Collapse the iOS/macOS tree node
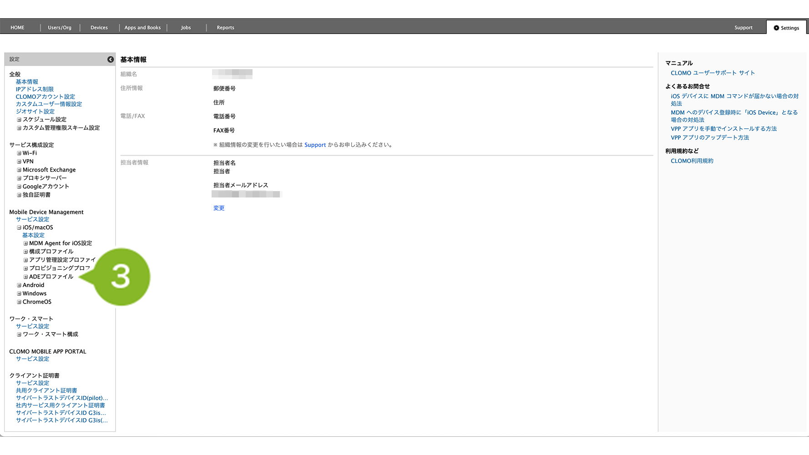The image size is (809, 455). pos(19,227)
